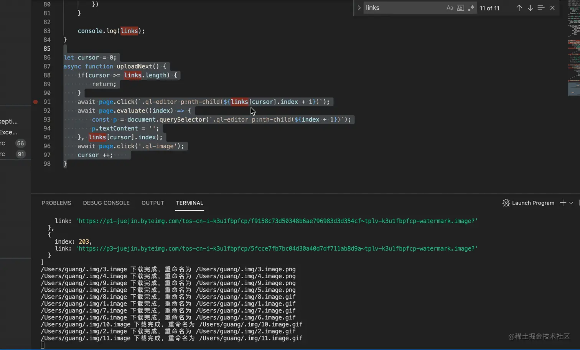Expand the replace field chevron
This screenshot has width=580, height=350.
[359, 8]
